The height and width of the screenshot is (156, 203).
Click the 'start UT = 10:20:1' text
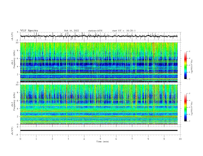pos(124,31)
